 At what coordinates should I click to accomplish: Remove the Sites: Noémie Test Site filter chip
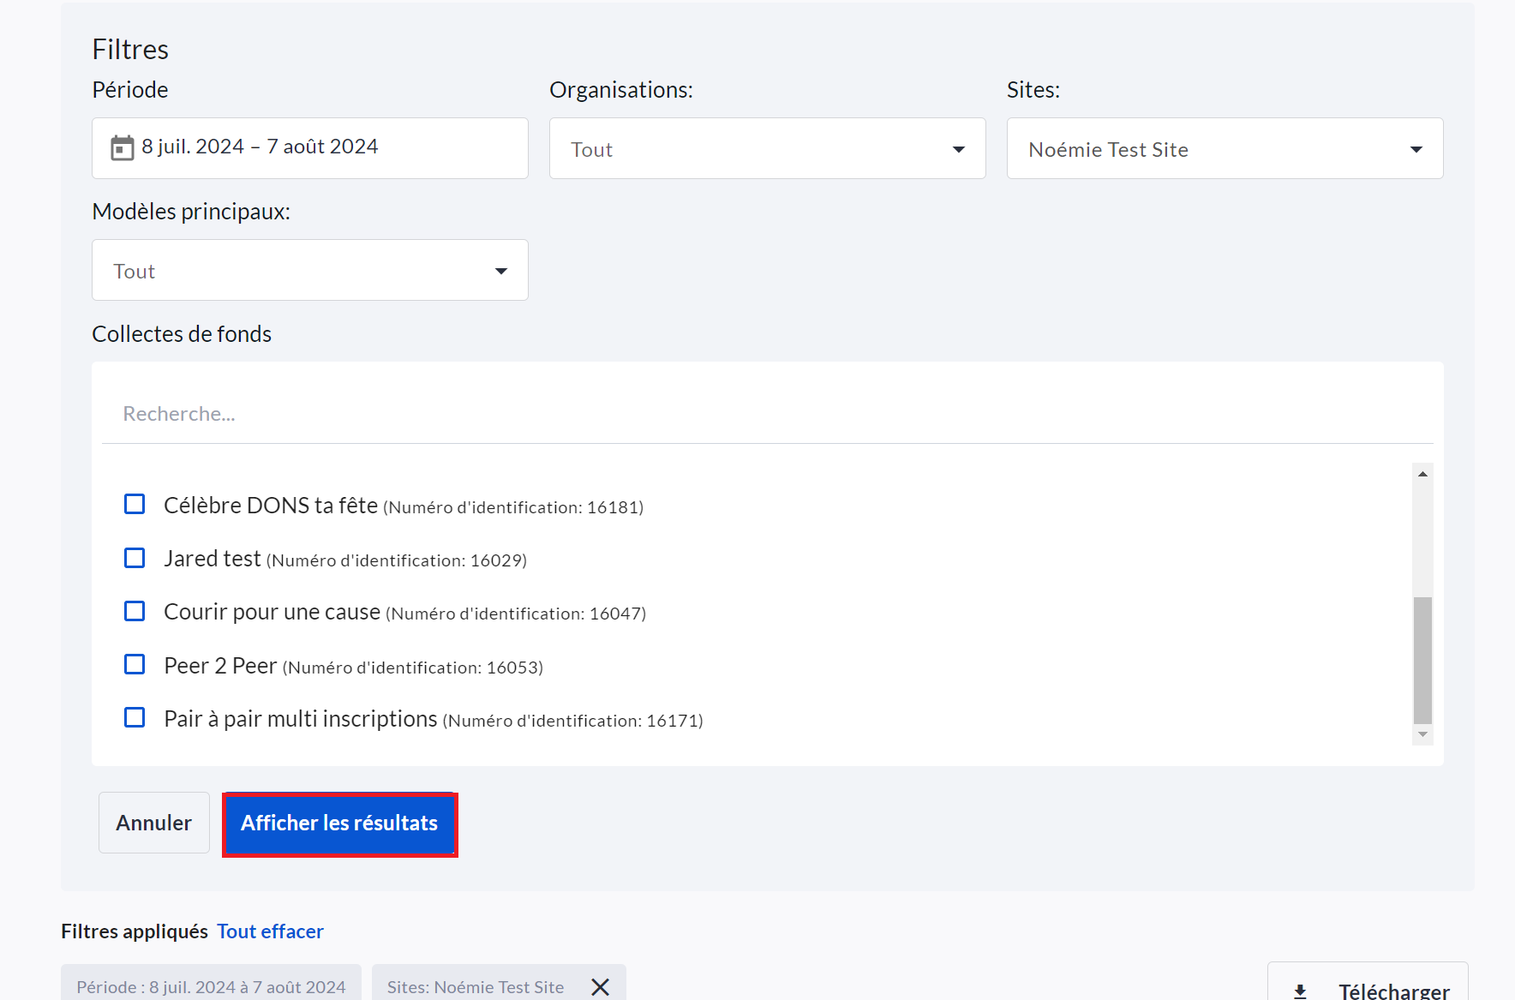[x=600, y=987]
